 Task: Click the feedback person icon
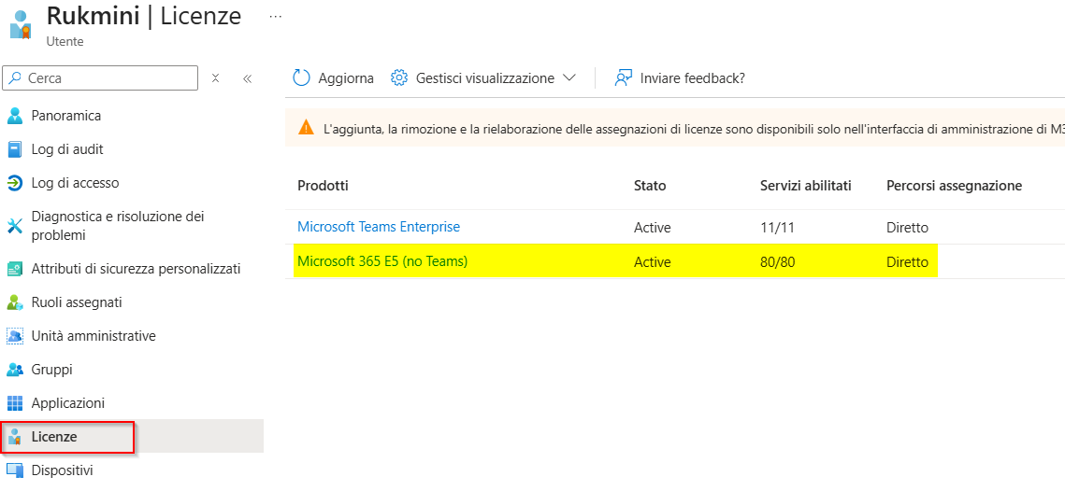(x=623, y=78)
